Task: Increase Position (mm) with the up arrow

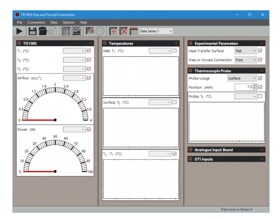Action: tap(255, 85)
